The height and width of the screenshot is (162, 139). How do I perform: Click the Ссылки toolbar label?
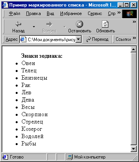point(123,39)
